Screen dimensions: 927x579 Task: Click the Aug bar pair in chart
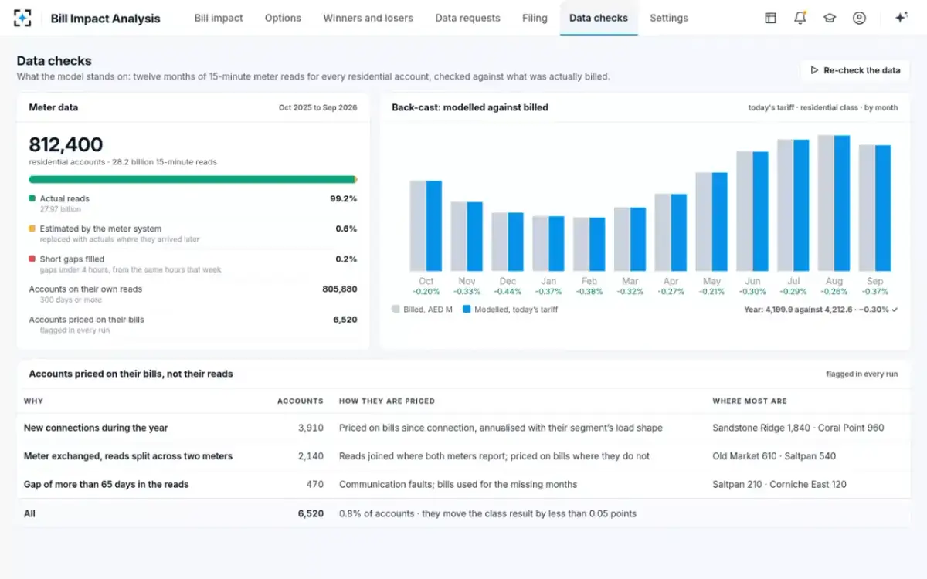click(834, 203)
